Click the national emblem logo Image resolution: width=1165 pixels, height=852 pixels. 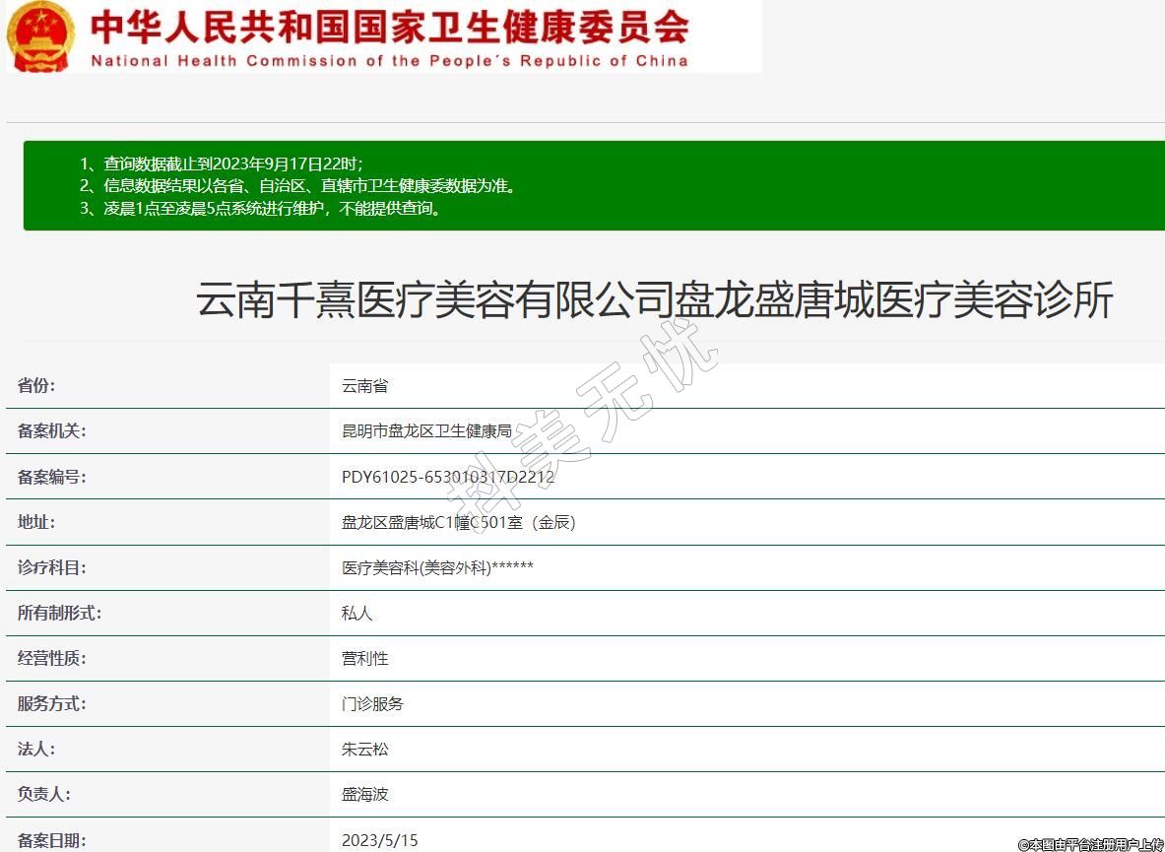coord(39,36)
